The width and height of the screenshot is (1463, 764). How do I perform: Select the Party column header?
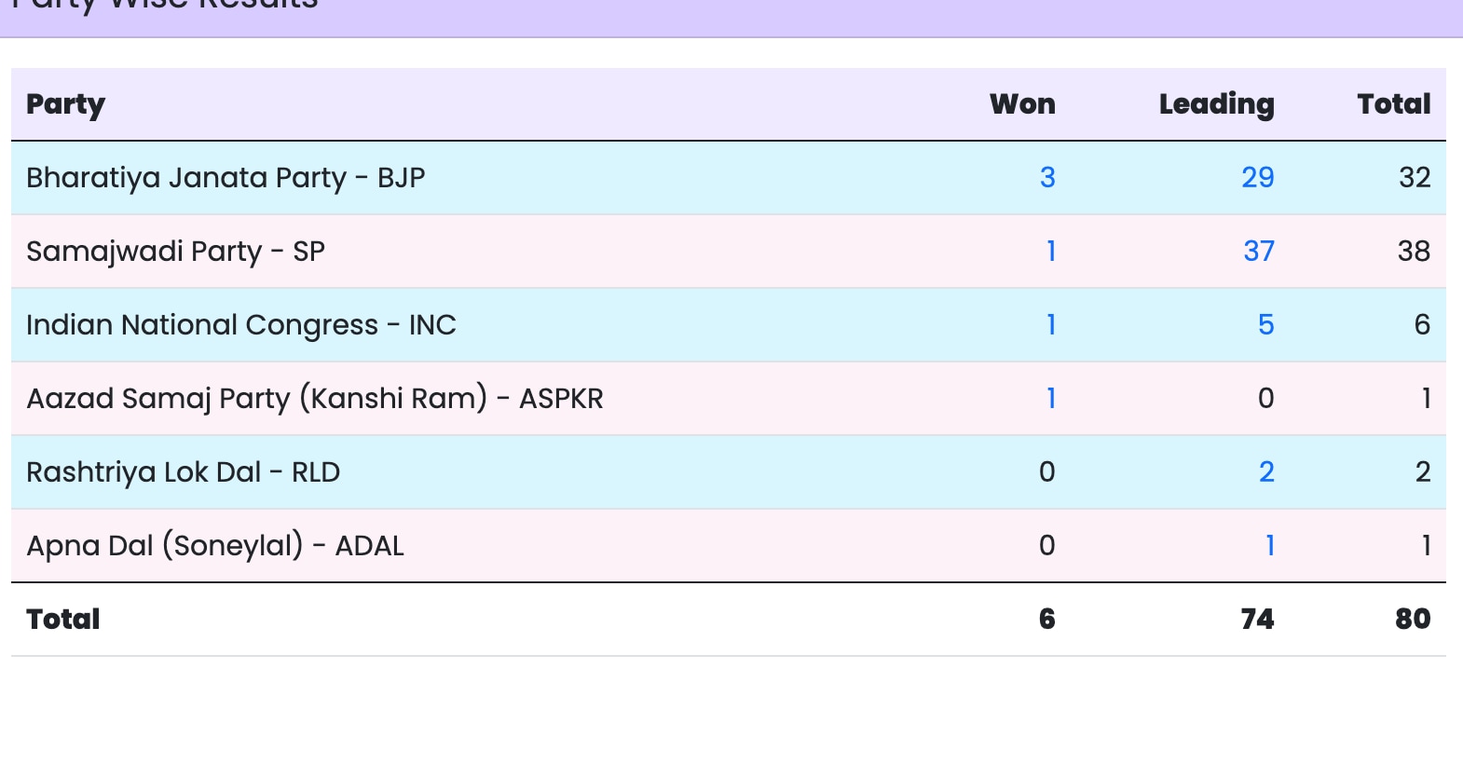coord(65,104)
